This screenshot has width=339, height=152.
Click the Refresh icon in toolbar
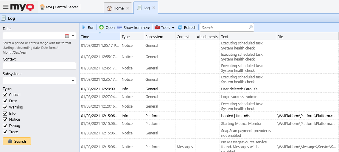pos(180,27)
